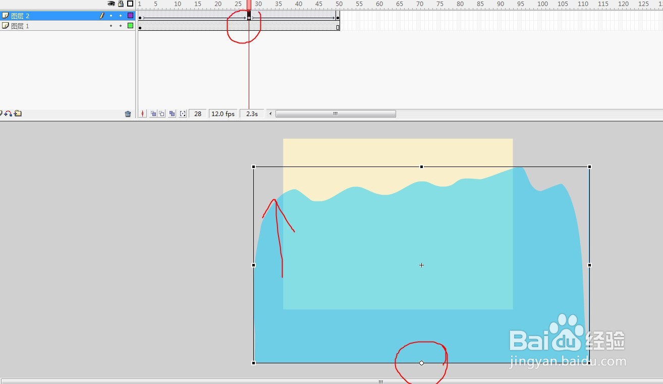
Task: Insert a new layer folder
Action: (x=18, y=114)
